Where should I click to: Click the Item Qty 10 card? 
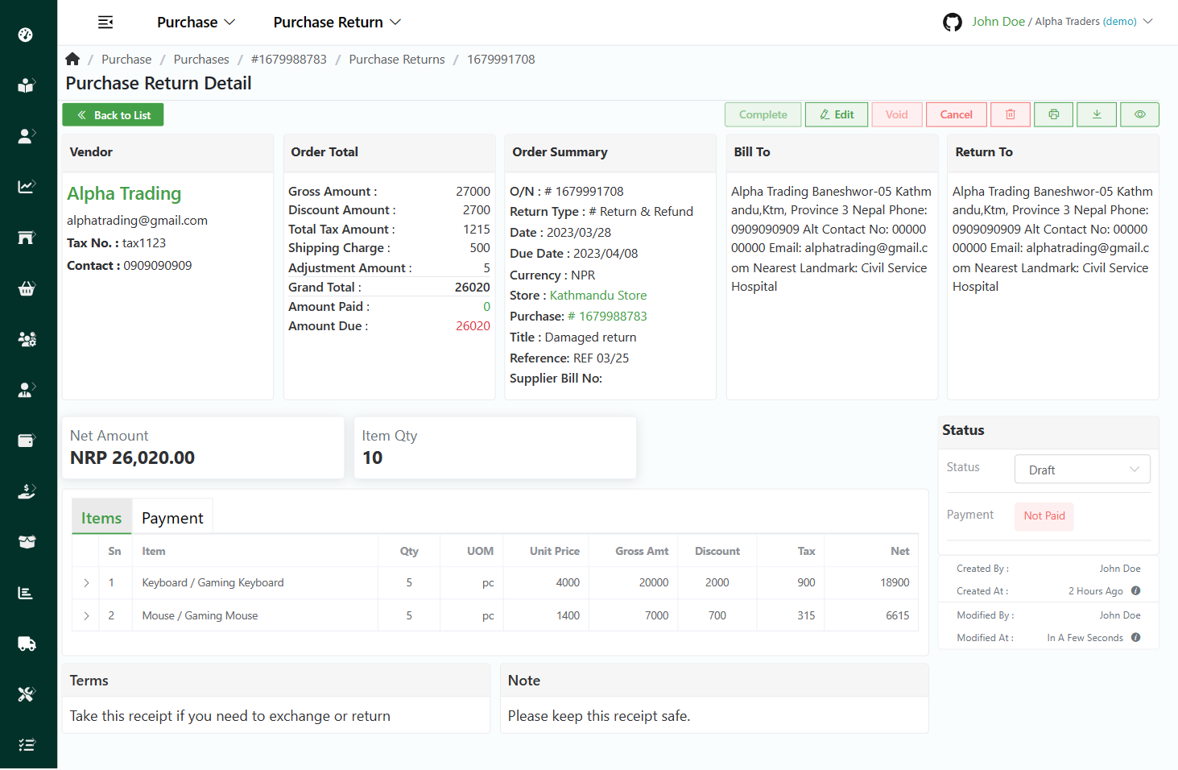click(x=495, y=447)
